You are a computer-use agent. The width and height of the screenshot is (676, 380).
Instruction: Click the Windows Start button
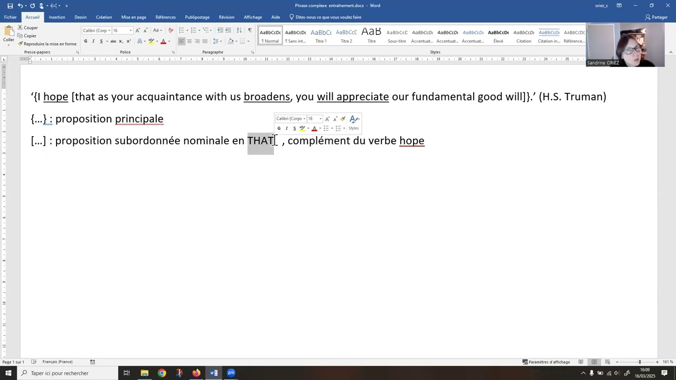pos(8,373)
